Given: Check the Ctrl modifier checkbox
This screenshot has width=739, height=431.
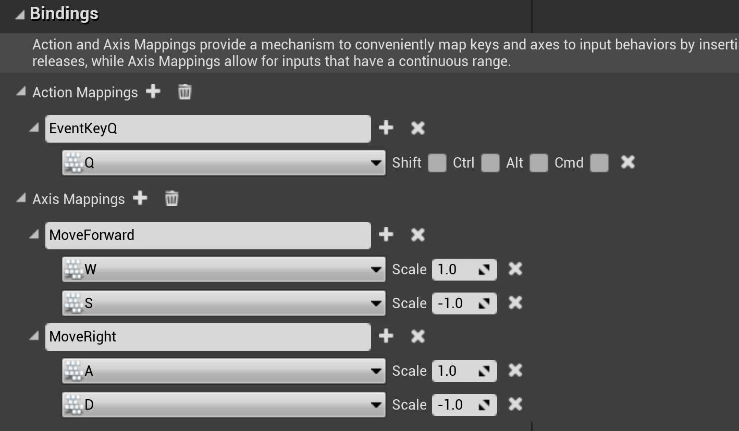Looking at the screenshot, I should click(x=490, y=162).
